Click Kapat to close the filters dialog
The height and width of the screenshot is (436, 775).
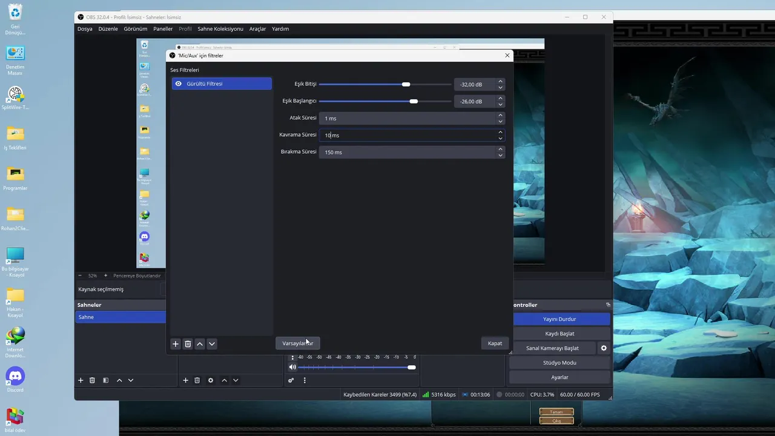pos(495,343)
